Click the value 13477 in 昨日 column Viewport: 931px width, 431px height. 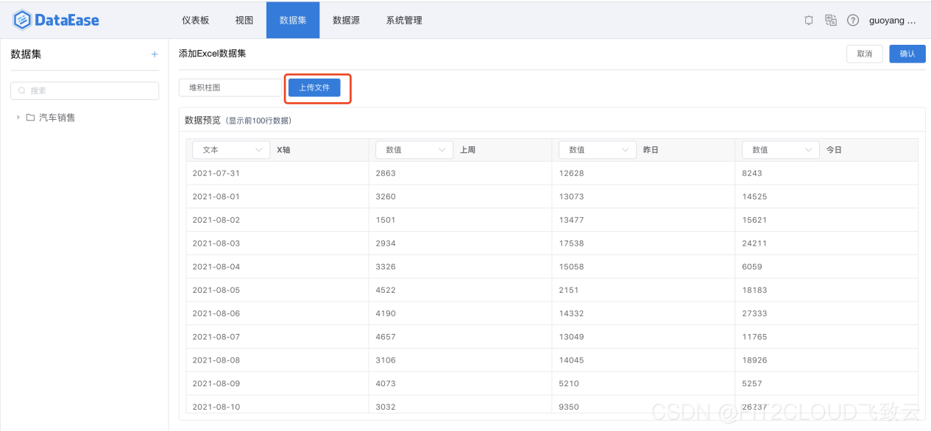tap(572, 220)
